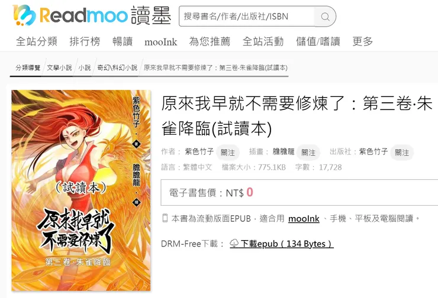Open the mooInk navigation item

point(160,42)
